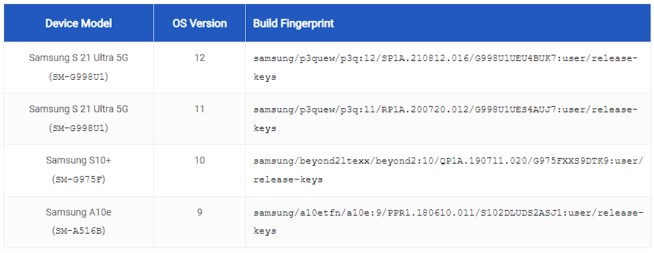Viewport: 654px width, 253px height.
Task: Click the OS version 11 cell
Action: (199, 119)
